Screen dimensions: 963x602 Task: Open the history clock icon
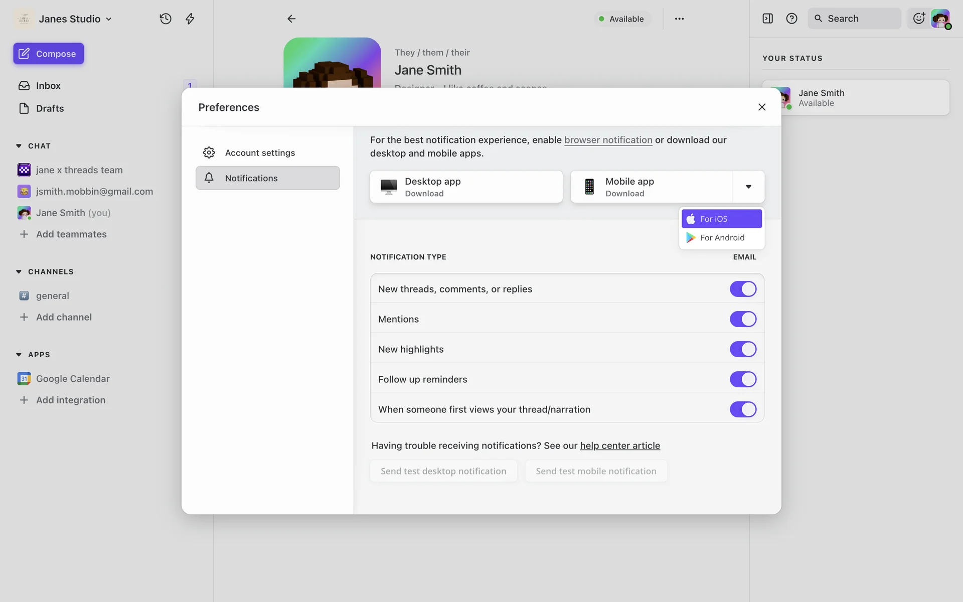click(x=166, y=19)
